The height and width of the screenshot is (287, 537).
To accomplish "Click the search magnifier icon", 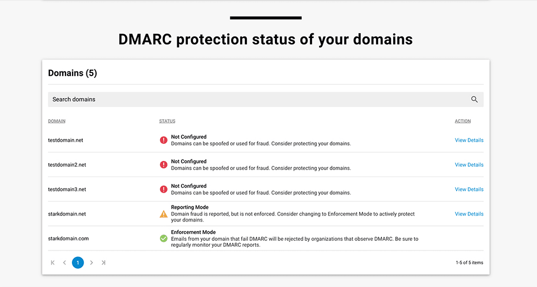I will click(474, 99).
